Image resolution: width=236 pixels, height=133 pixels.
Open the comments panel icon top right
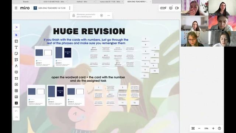point(171,8)
